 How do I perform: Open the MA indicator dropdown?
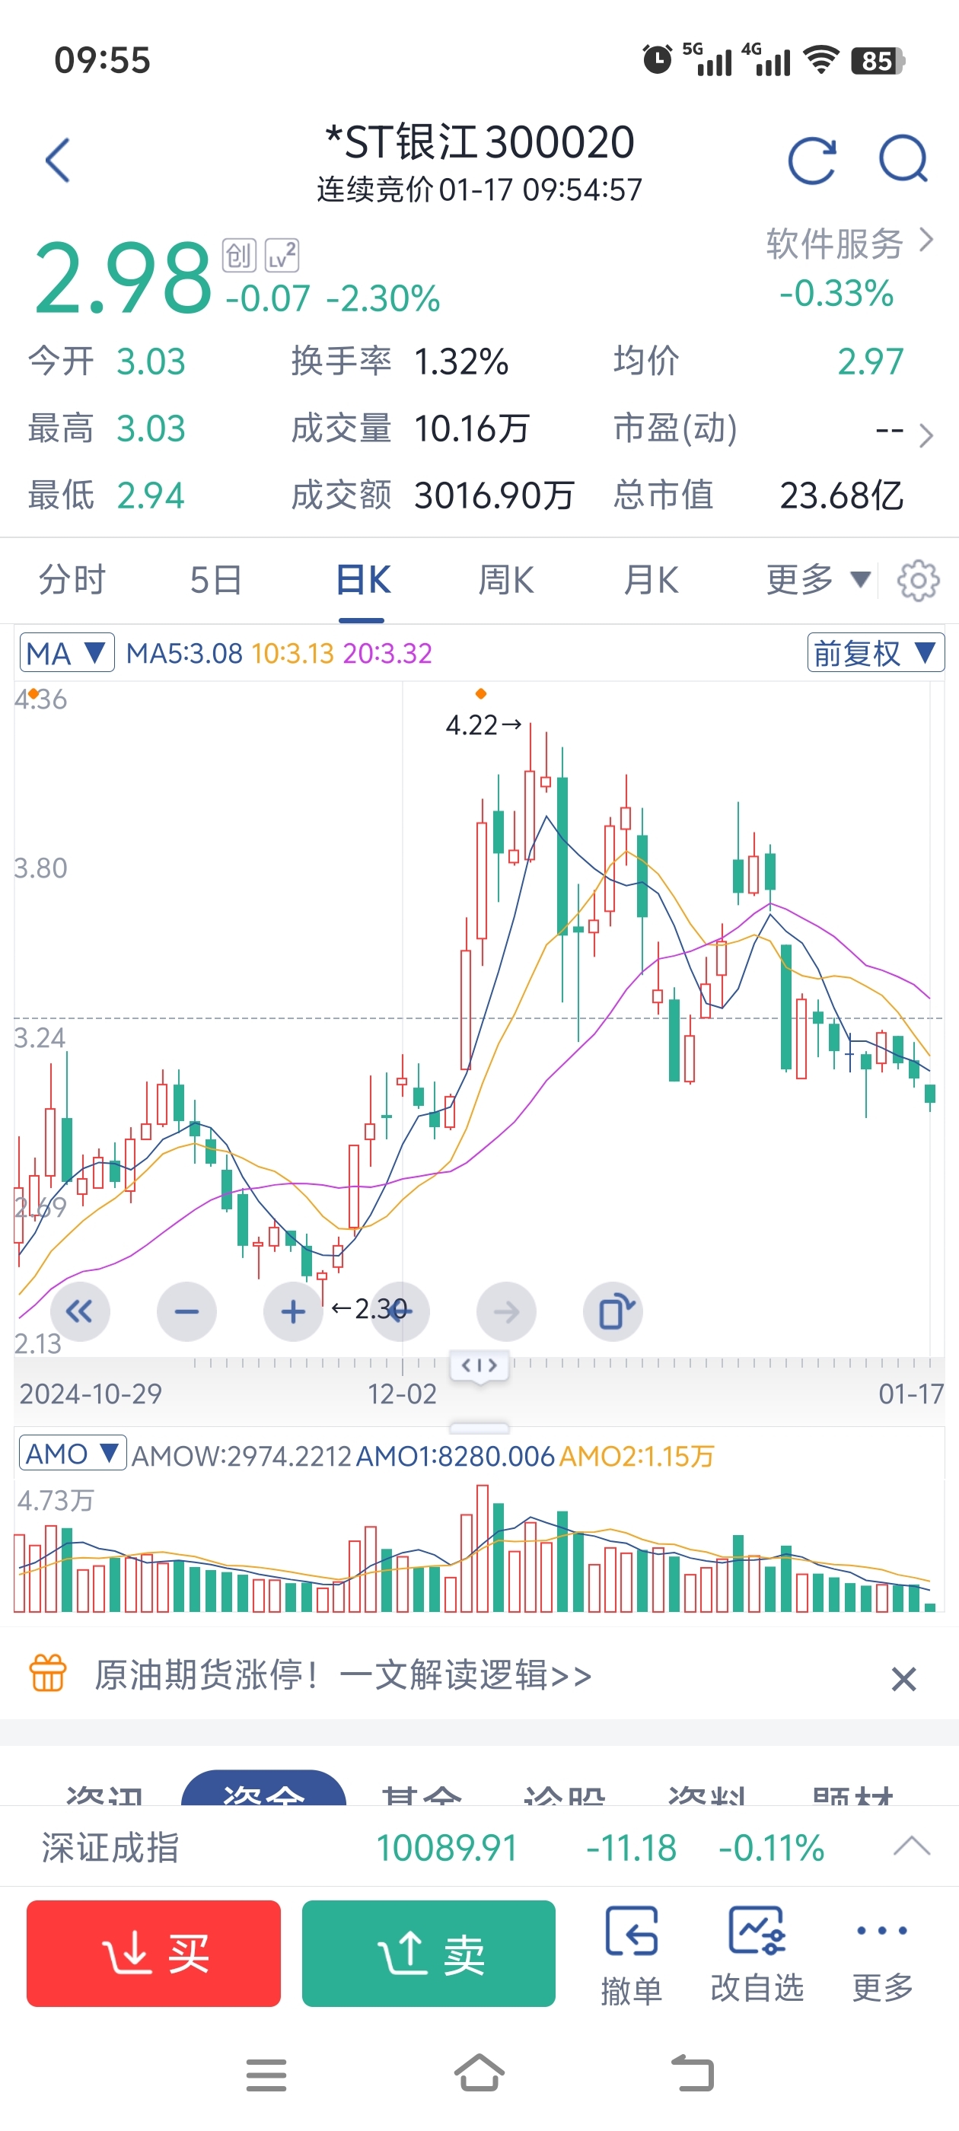[x=66, y=653]
